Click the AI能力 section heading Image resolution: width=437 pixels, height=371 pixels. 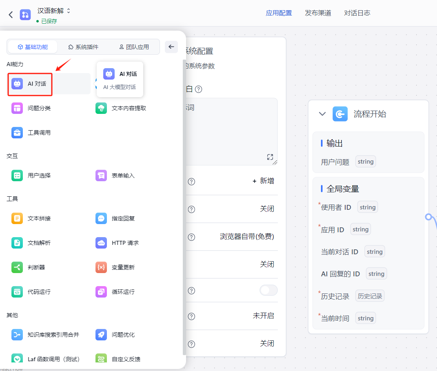(x=15, y=64)
